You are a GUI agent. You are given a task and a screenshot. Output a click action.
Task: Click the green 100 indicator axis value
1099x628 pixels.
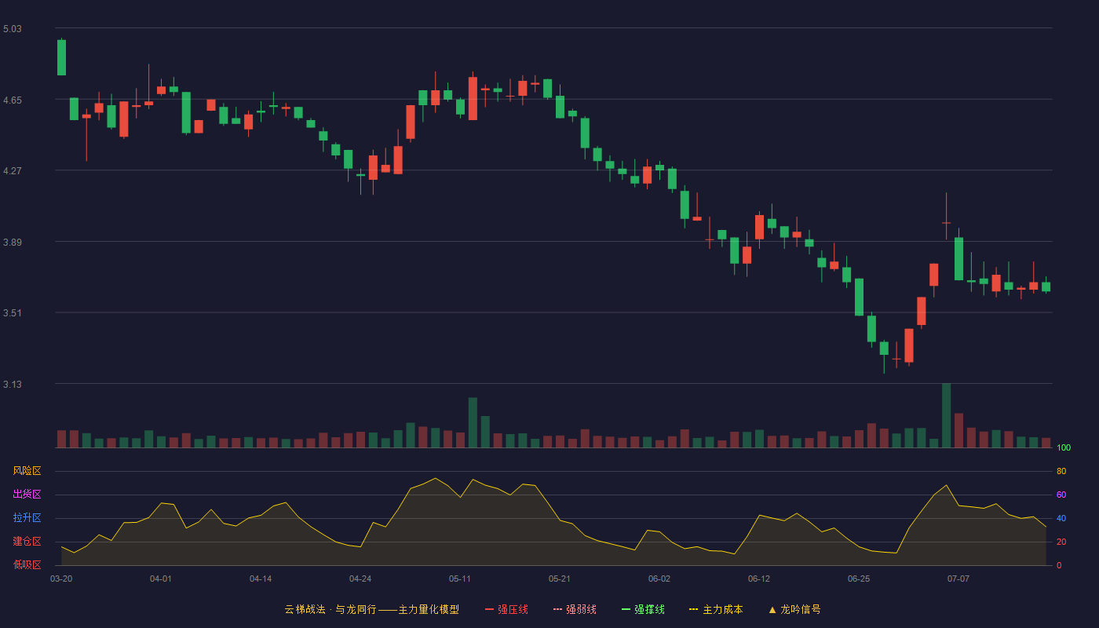(x=1064, y=448)
